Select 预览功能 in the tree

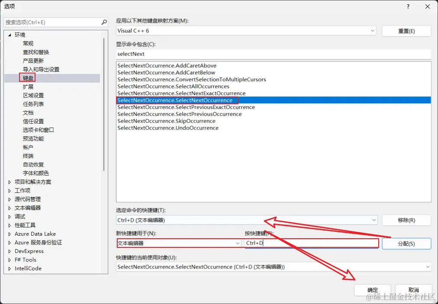(33, 139)
